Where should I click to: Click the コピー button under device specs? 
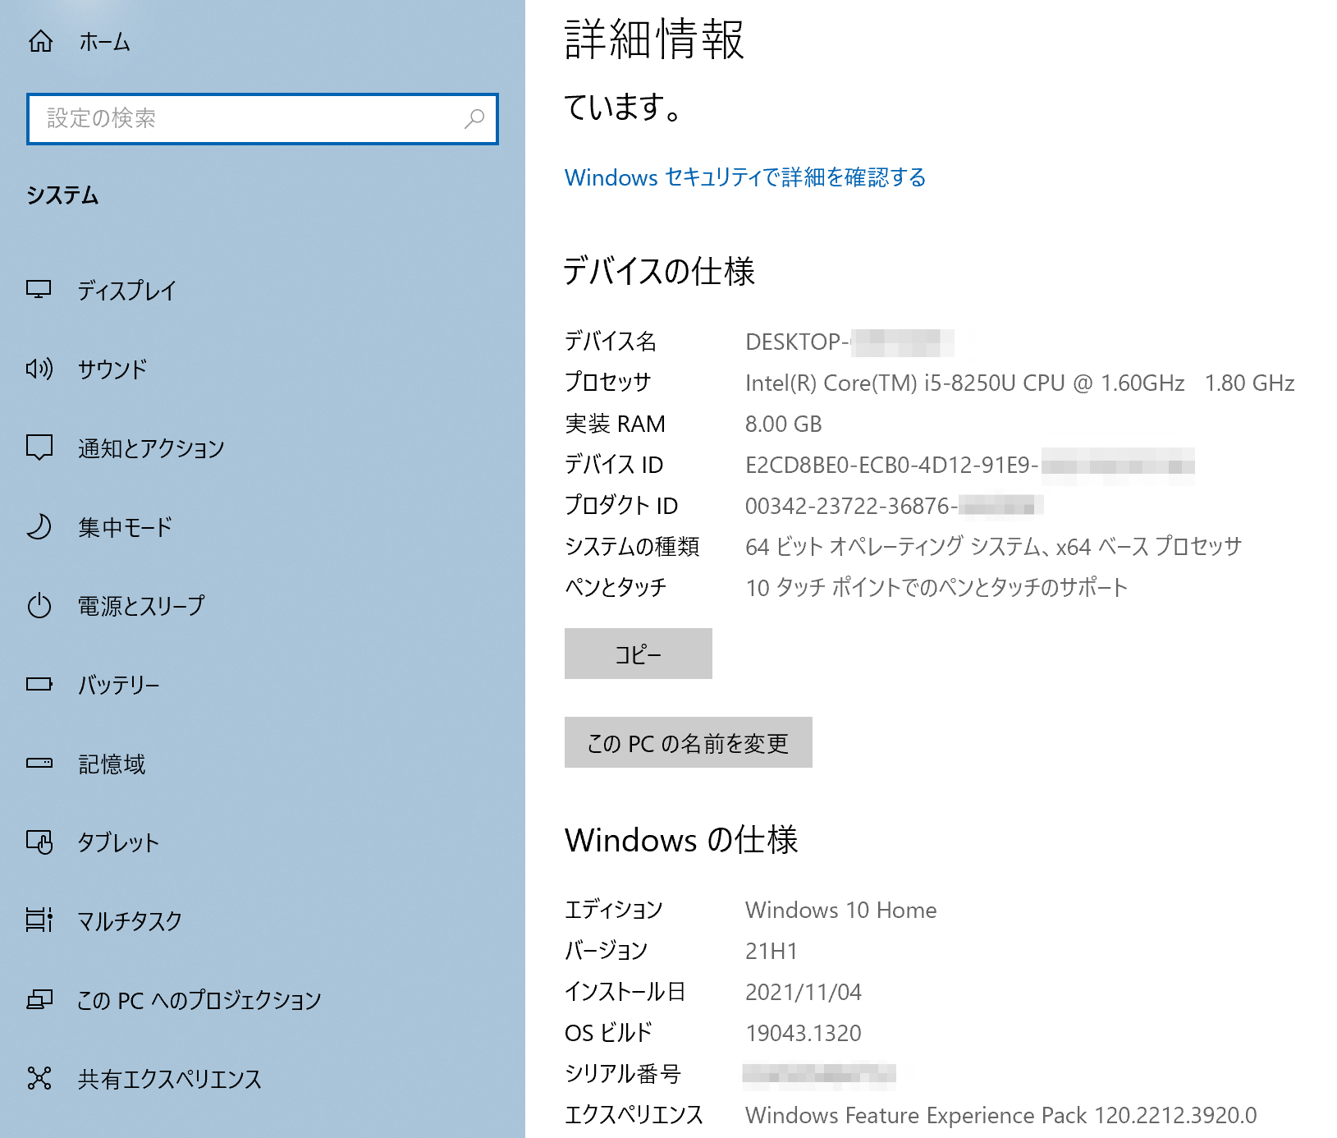[x=639, y=654]
